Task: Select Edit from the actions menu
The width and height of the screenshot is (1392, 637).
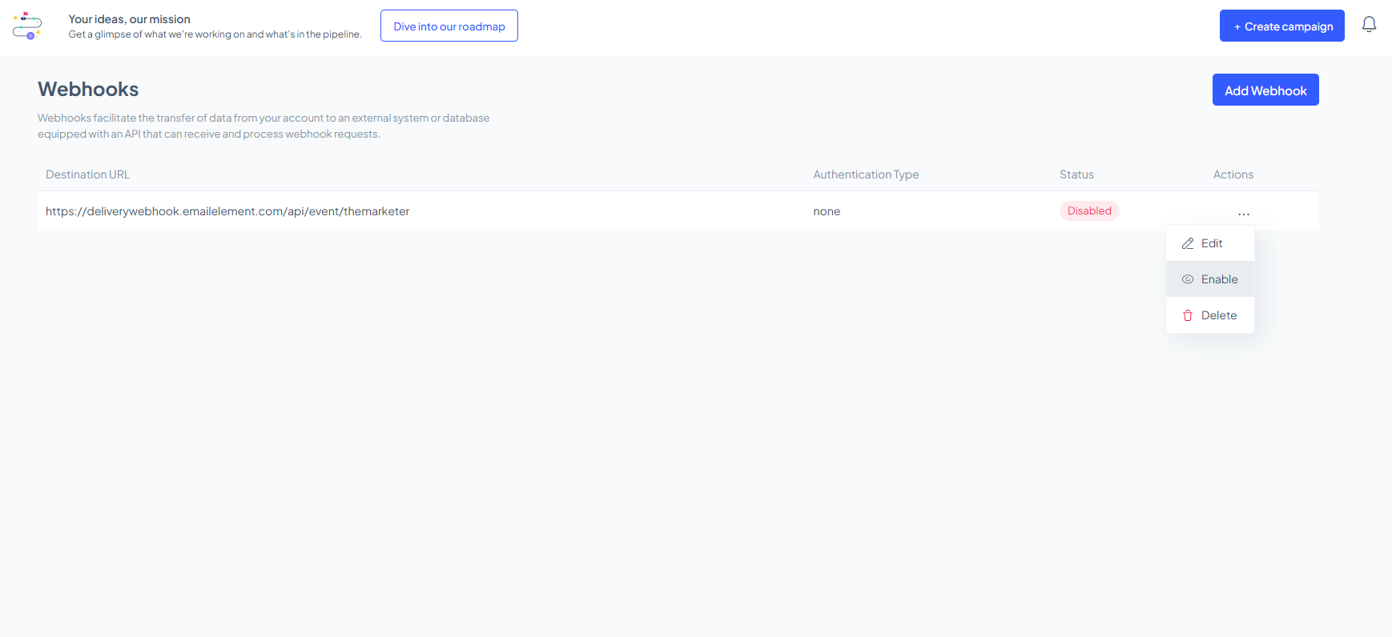Action: (1211, 243)
